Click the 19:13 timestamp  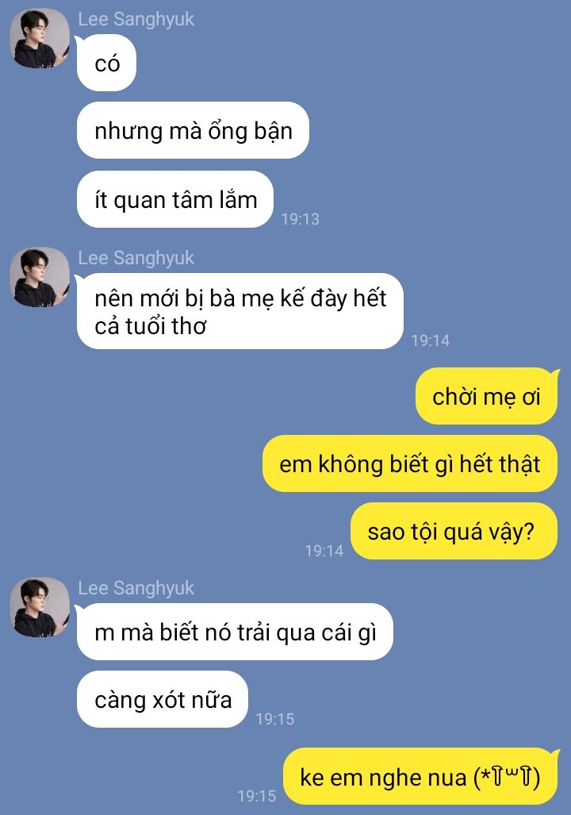point(301,219)
